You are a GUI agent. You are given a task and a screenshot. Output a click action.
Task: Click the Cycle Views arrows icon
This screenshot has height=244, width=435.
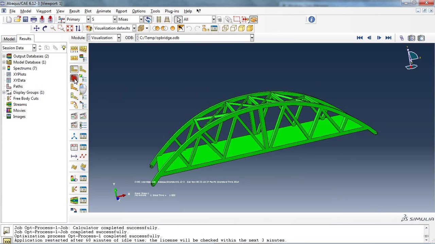[78, 28]
